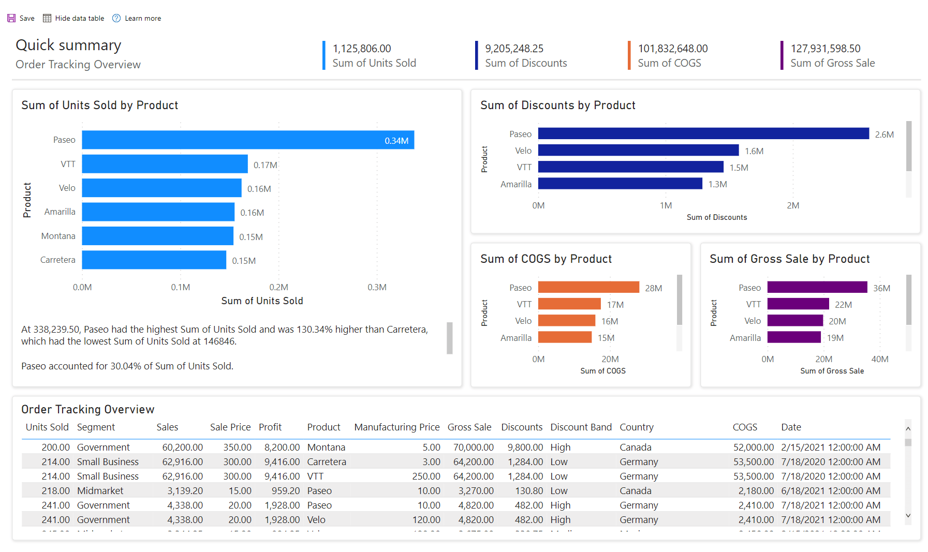Click the Amarilla bar in COGS chart

(564, 337)
